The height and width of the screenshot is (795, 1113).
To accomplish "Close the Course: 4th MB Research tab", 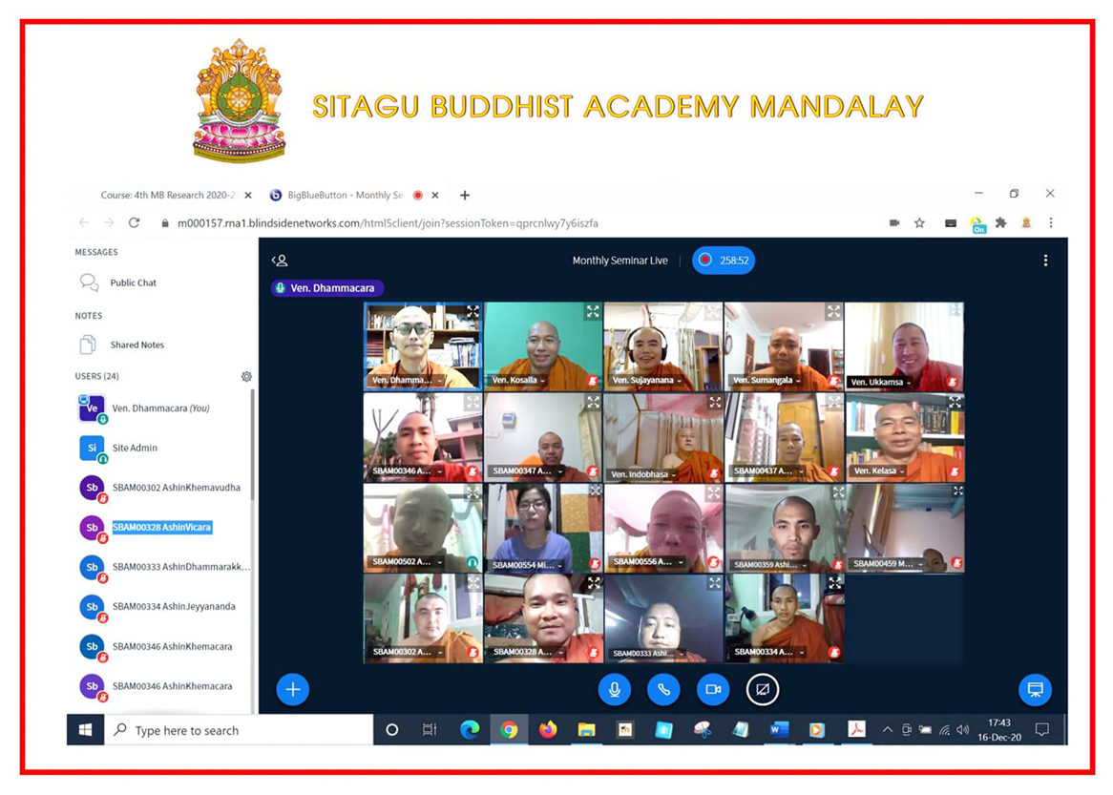I will (248, 196).
